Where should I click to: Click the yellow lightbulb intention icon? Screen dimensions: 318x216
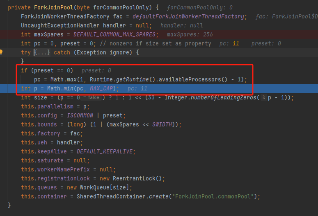point(1,52)
